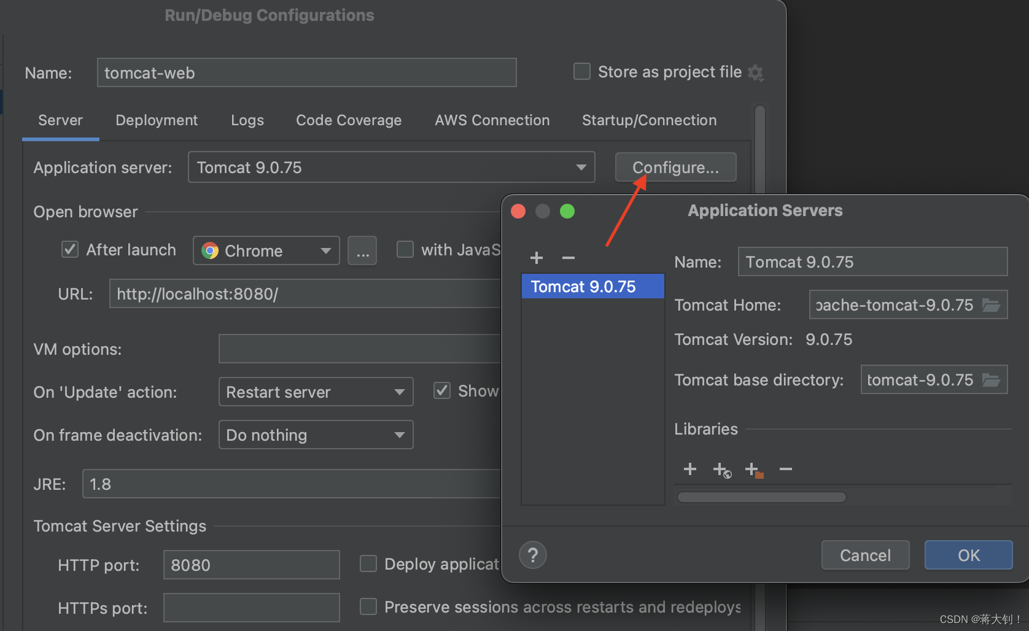Click the server Name field Tomcat 9.0.75
The image size is (1029, 631).
pos(873,261)
